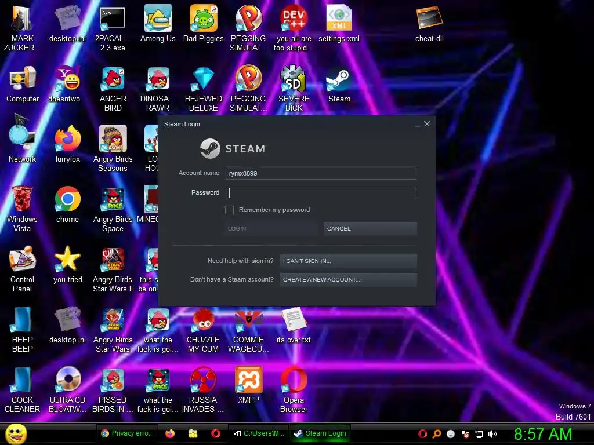Minimize the Steam Login window
This screenshot has height=445, width=594.
[x=418, y=124]
